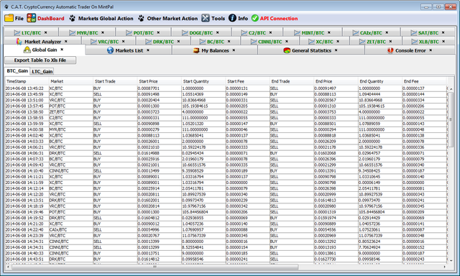Sort by the Start Price column header
This screenshot has height=276, width=460.
tap(160, 81)
